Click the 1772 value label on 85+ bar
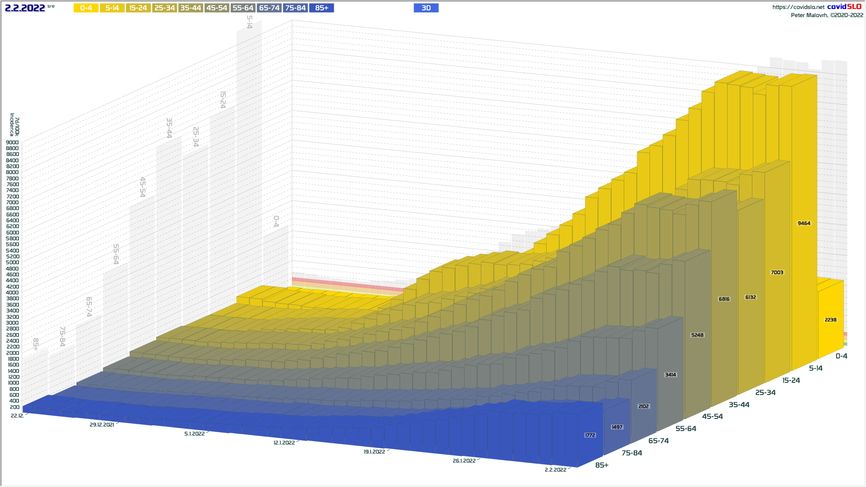 [590, 435]
